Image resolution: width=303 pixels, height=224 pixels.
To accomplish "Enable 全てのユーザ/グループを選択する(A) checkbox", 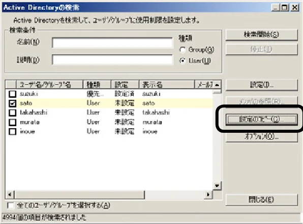I will 11,206.
